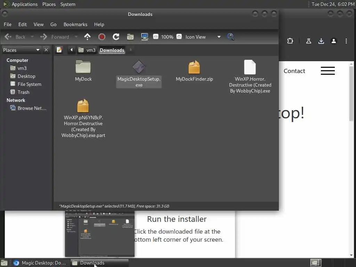Viewport: 356px width, 267px height.
Task: Click the red Stop loading icon
Action: click(102, 37)
